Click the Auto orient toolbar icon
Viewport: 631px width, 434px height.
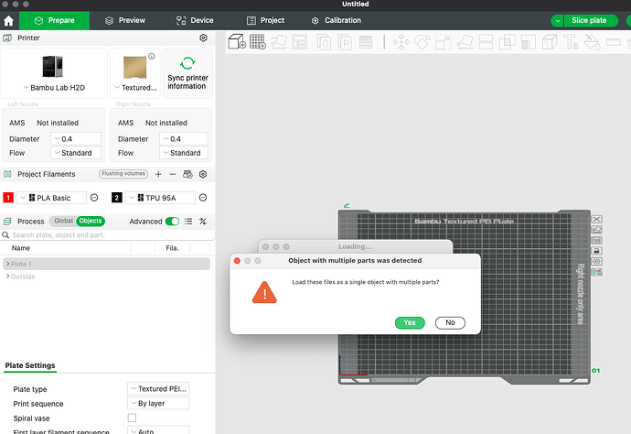click(x=279, y=41)
